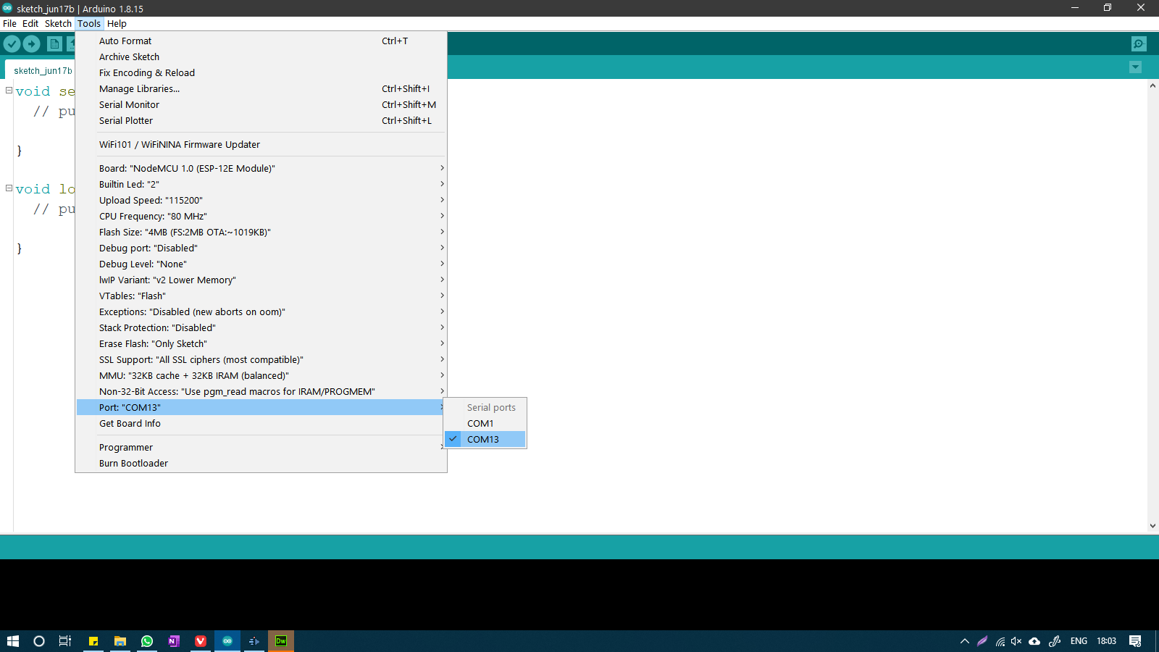Open the blue arrow app in taskbar

coord(254,641)
